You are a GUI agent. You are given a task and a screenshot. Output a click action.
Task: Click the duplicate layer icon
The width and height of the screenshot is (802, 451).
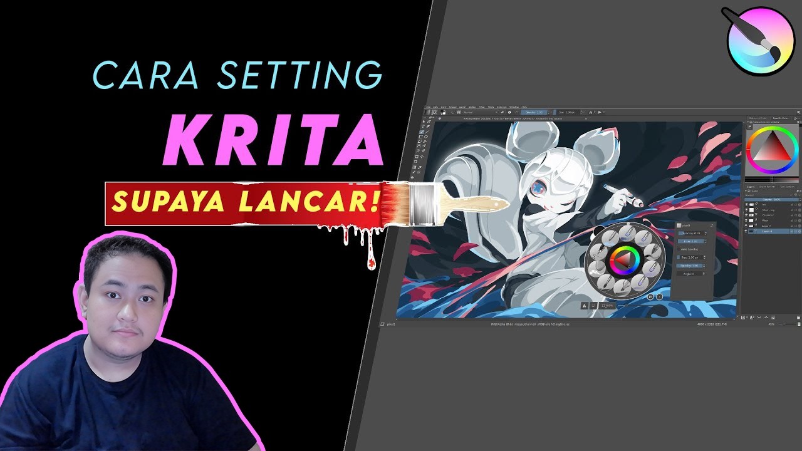click(x=752, y=318)
